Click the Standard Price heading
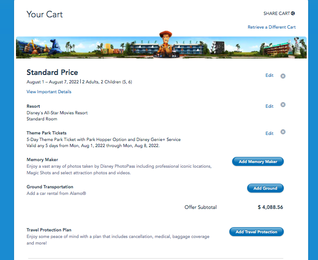The width and height of the screenshot is (318, 260). 52,73
